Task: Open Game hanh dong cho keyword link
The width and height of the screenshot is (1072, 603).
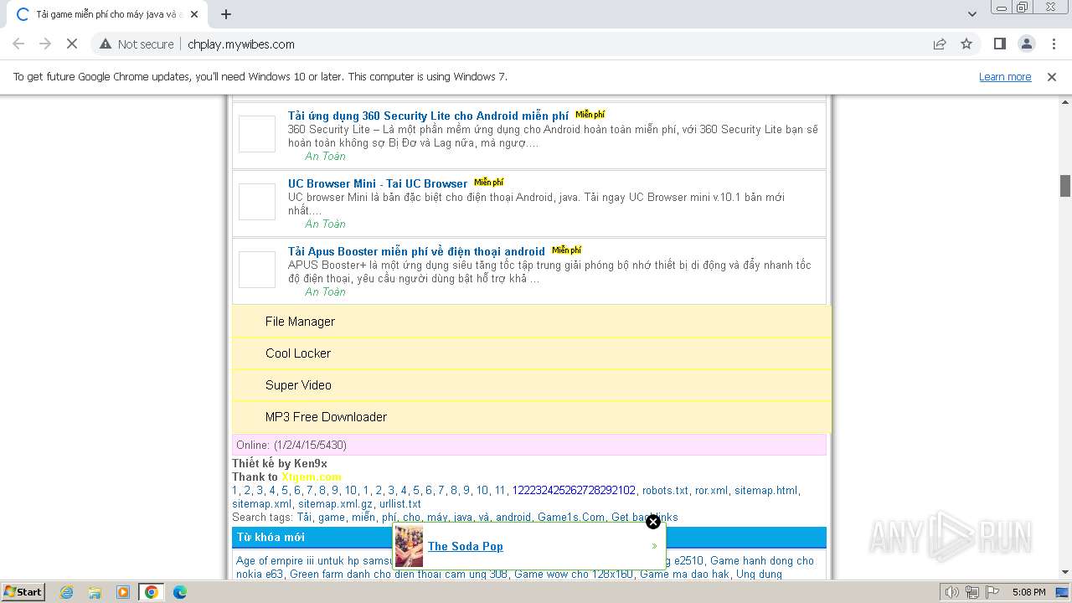Action: [x=762, y=561]
